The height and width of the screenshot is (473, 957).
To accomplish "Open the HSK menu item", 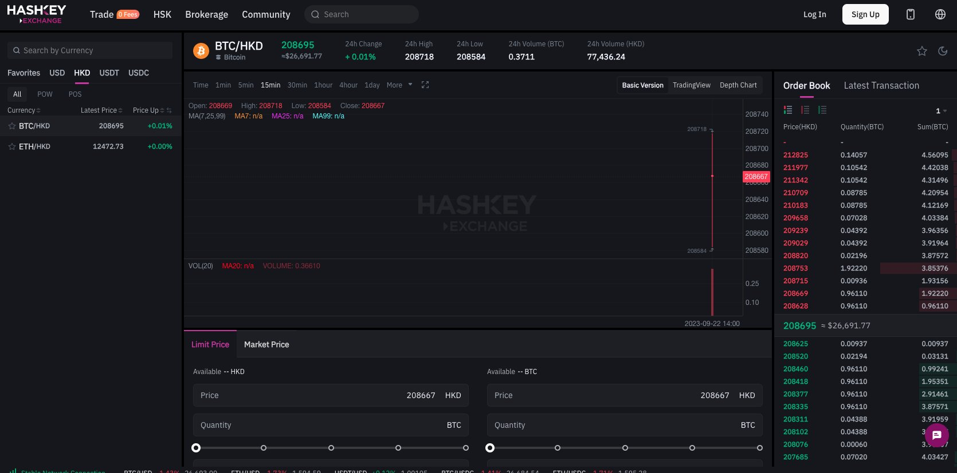I will [162, 14].
